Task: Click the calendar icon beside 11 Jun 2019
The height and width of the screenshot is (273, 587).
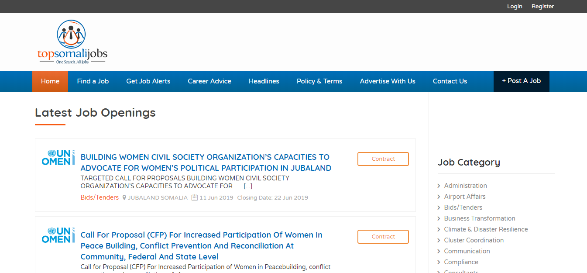Action: coord(195,198)
